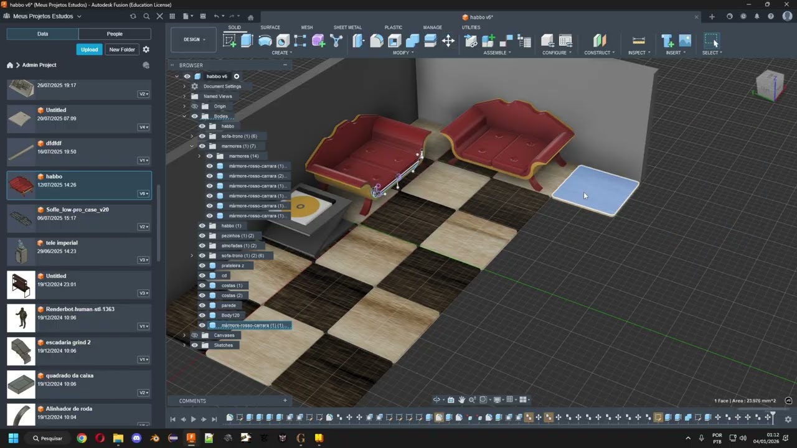Open the DESIGN workspace dropdown

[194, 40]
